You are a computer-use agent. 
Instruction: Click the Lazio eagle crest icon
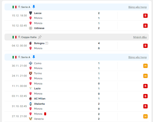(x=30, y=88)
